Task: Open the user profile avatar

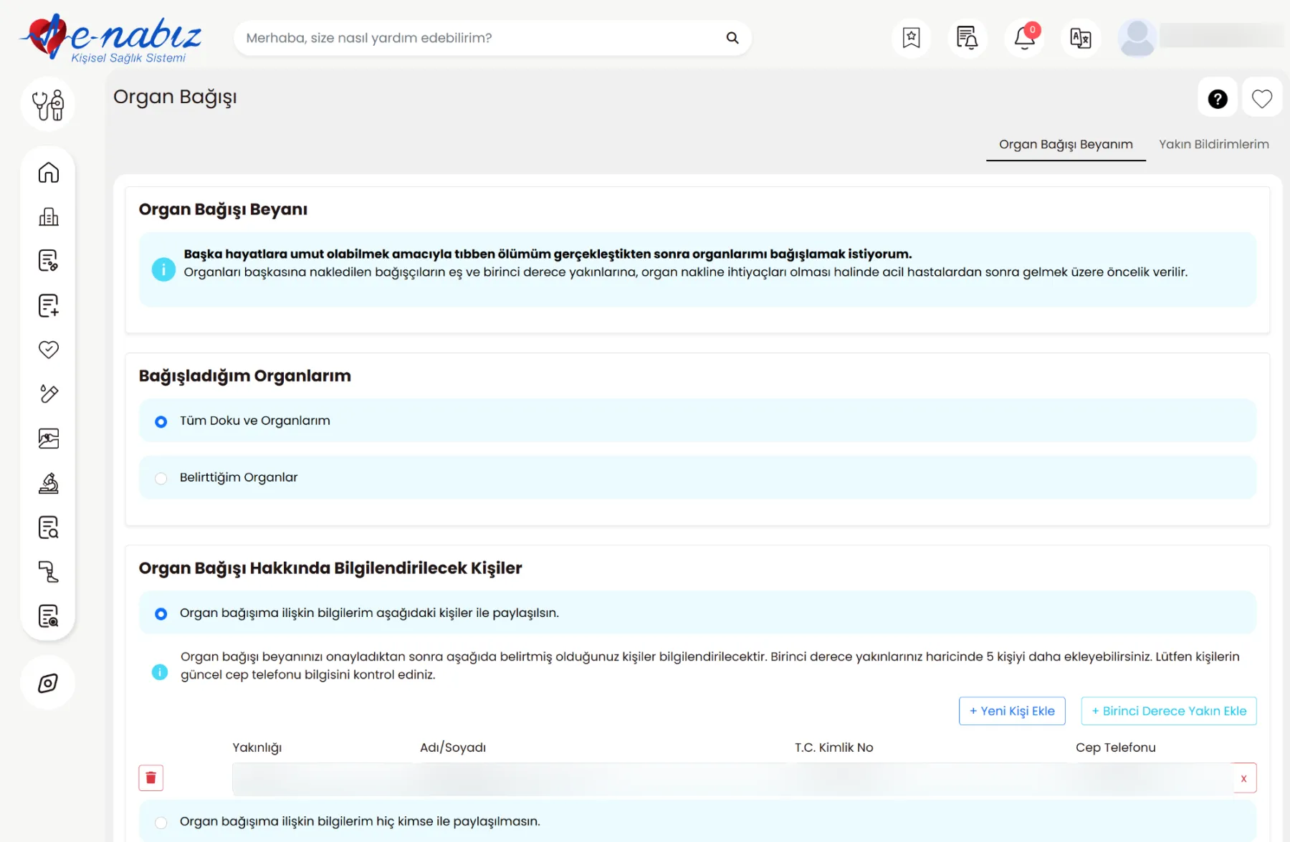Action: click(1137, 38)
